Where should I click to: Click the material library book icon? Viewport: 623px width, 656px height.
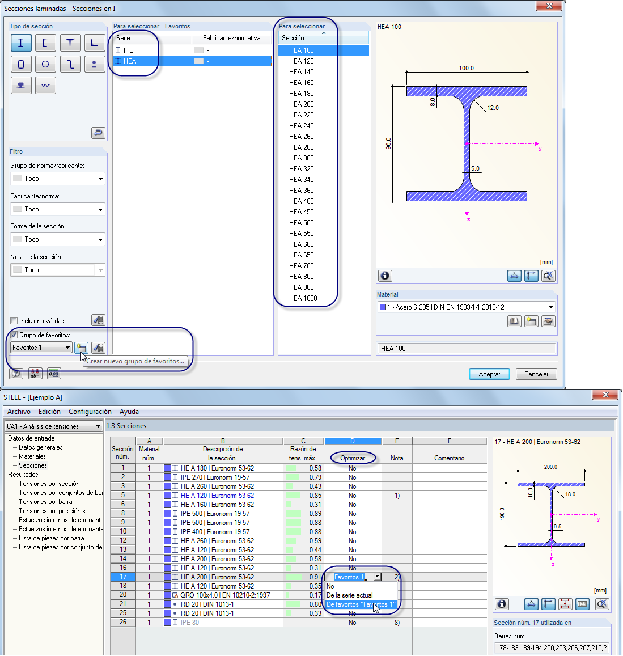coord(514,321)
